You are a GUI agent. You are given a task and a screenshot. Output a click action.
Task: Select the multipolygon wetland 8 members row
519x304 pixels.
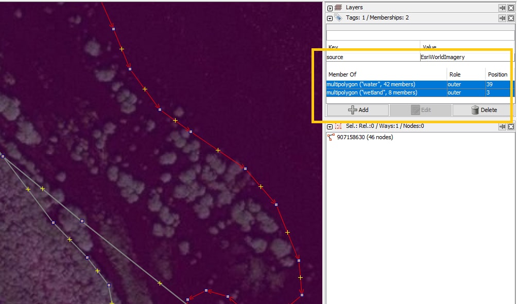coord(420,93)
